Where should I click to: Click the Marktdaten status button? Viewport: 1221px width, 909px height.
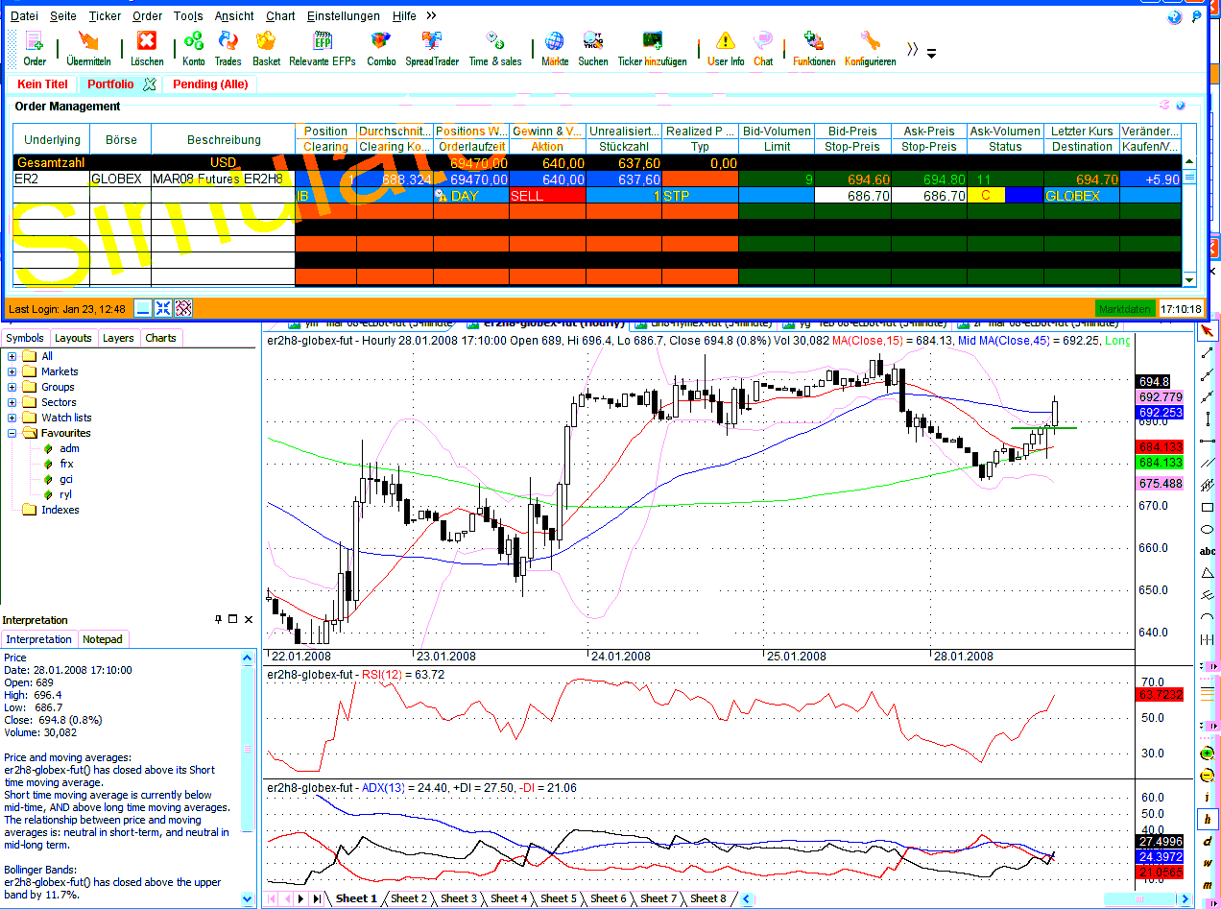pyautogui.click(x=1124, y=309)
